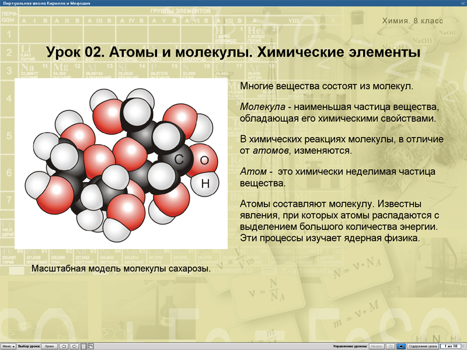Go to previous lesson with left arrow
The image size is (467, 350).
[64, 346]
